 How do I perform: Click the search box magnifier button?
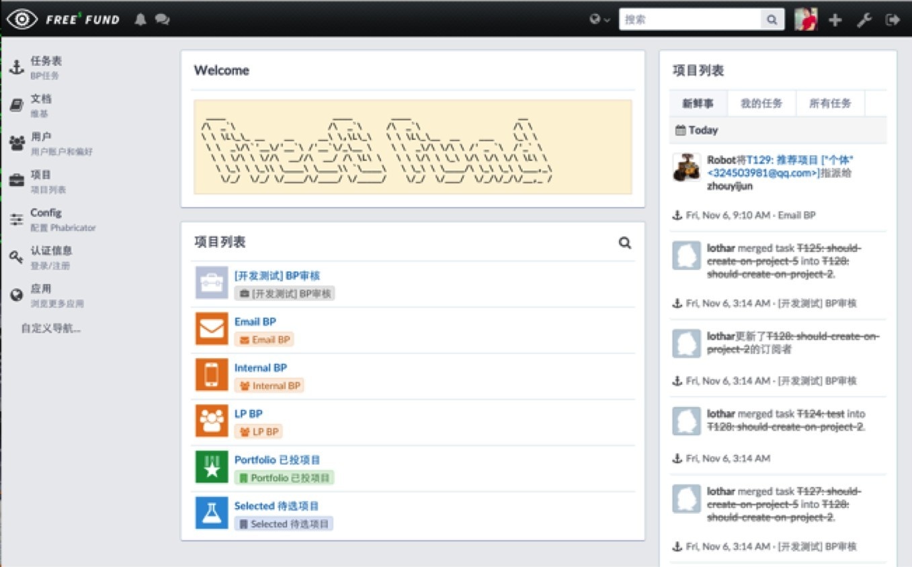click(x=772, y=20)
